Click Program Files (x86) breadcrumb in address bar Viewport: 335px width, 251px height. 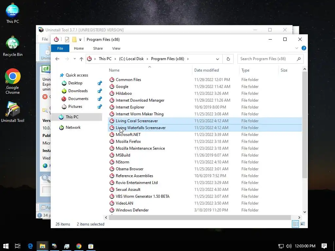tap(167, 59)
